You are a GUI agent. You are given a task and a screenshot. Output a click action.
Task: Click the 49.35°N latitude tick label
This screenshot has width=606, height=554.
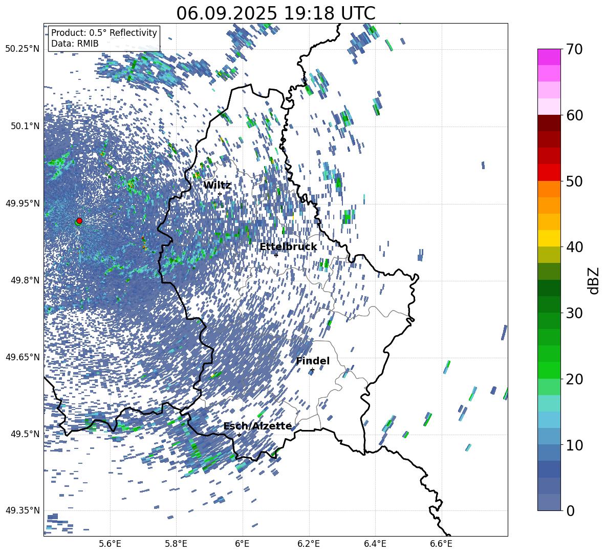coord(23,510)
